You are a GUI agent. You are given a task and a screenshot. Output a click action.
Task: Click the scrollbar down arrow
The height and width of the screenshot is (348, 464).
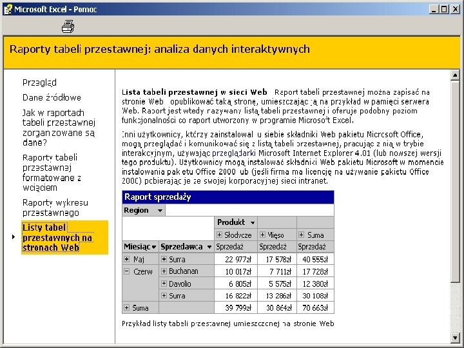click(x=455, y=337)
